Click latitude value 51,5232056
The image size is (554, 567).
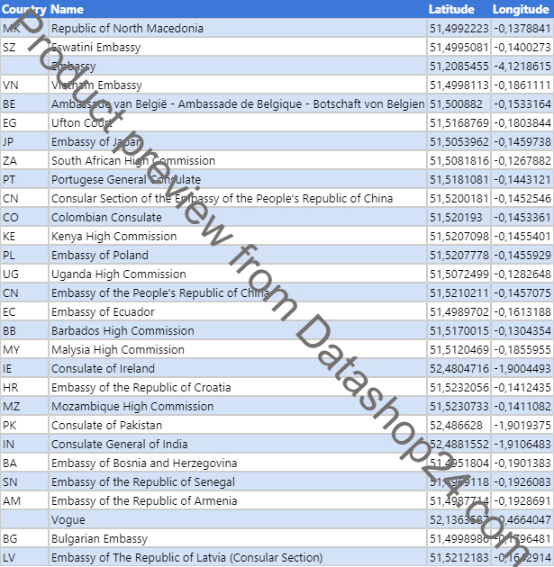[459, 387]
